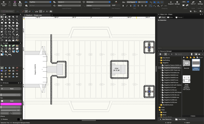Screen dimensions: 204x124
Task: Select the Text tool in Basic palette
Action: click(17, 17)
